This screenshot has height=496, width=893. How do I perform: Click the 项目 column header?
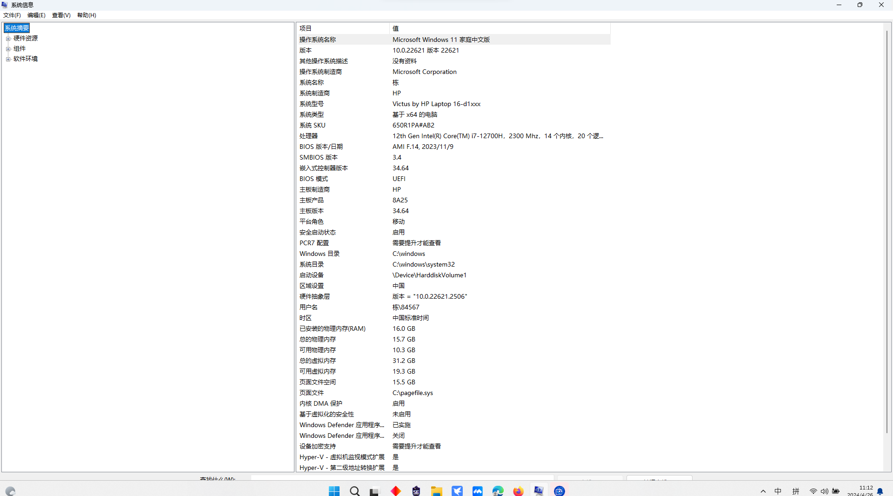point(343,28)
